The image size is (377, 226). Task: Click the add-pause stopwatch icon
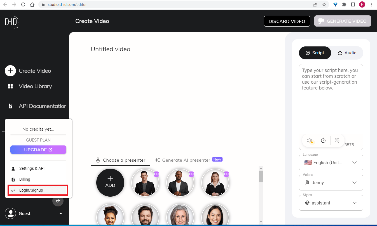(323, 140)
